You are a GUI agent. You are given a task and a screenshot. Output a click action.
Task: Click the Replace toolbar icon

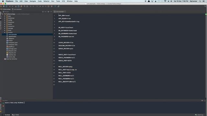tap(27, 6)
